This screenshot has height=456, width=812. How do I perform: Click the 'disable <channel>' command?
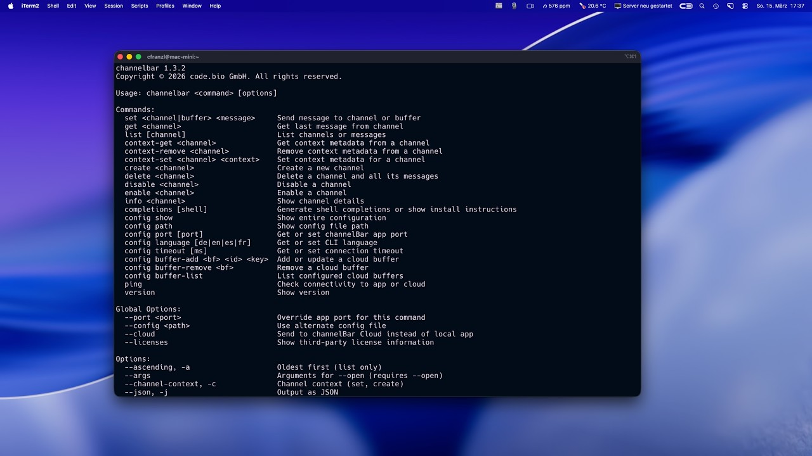[x=161, y=184]
